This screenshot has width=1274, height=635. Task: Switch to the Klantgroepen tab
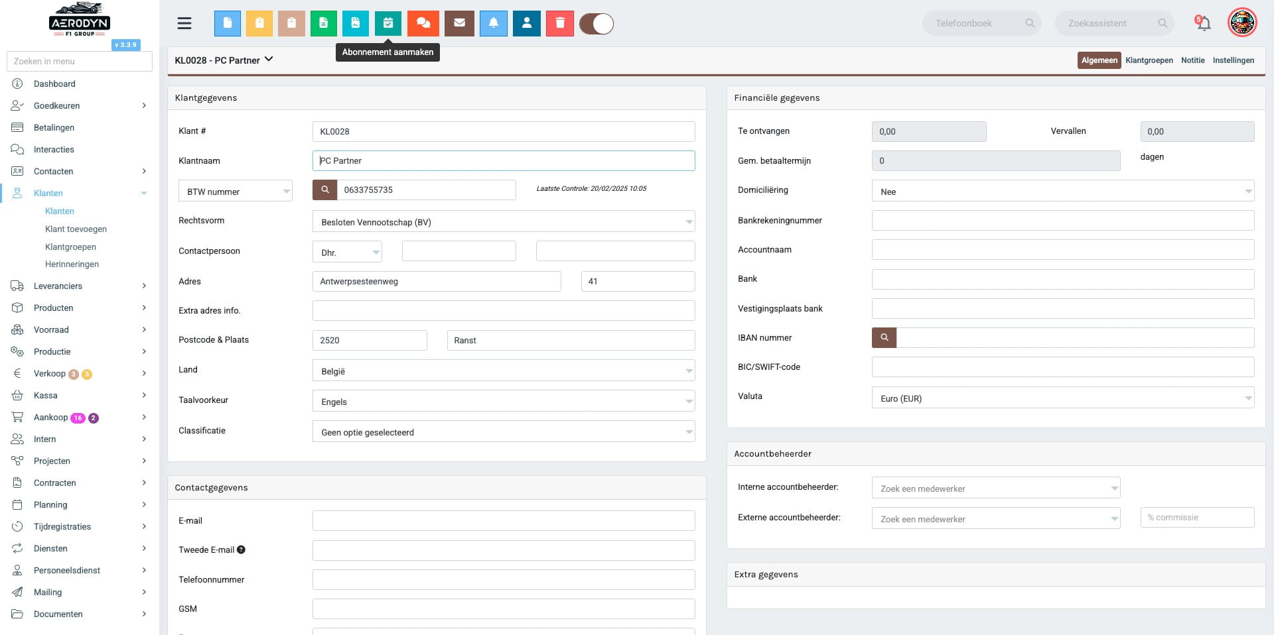(x=1149, y=60)
